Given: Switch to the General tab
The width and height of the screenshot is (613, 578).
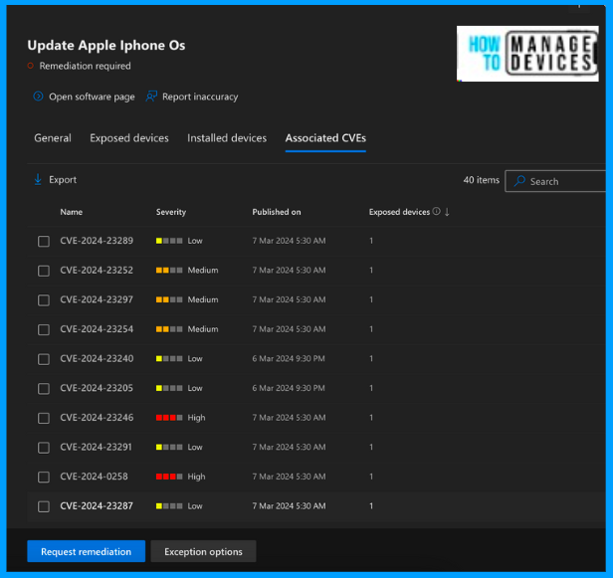Looking at the screenshot, I should click(53, 138).
